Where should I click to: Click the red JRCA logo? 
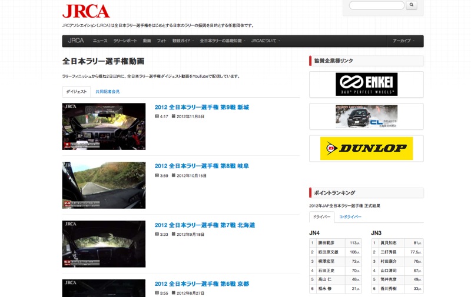[86, 11]
